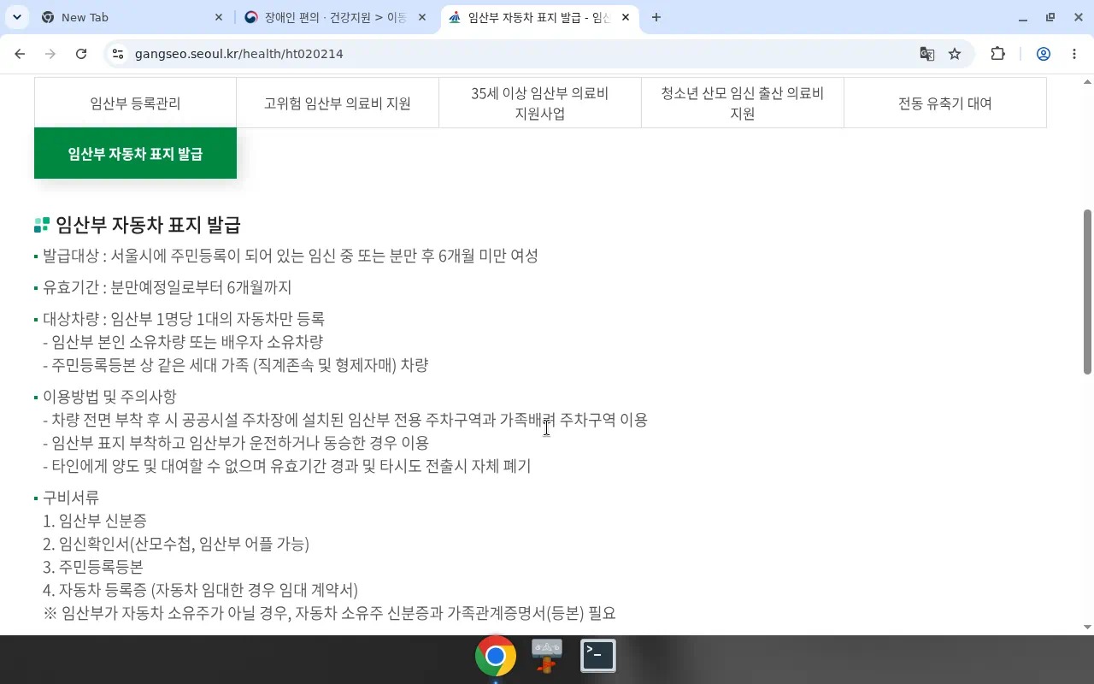The height and width of the screenshot is (684, 1094).
Task: Open Chrome from the taskbar
Action: (x=496, y=656)
